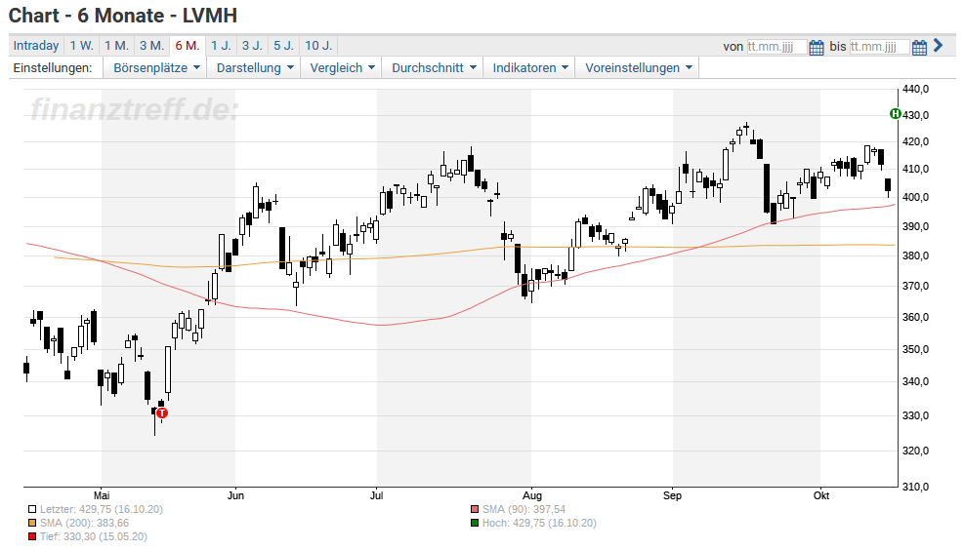Click the blue arrow to apply date range

(938, 46)
